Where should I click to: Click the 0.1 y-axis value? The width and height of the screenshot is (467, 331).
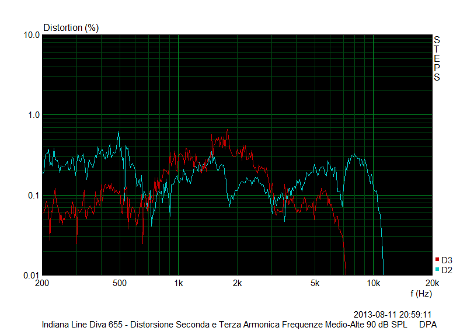coord(34,196)
